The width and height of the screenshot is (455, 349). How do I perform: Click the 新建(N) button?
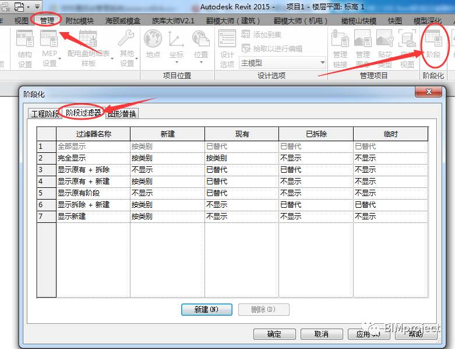(207, 309)
